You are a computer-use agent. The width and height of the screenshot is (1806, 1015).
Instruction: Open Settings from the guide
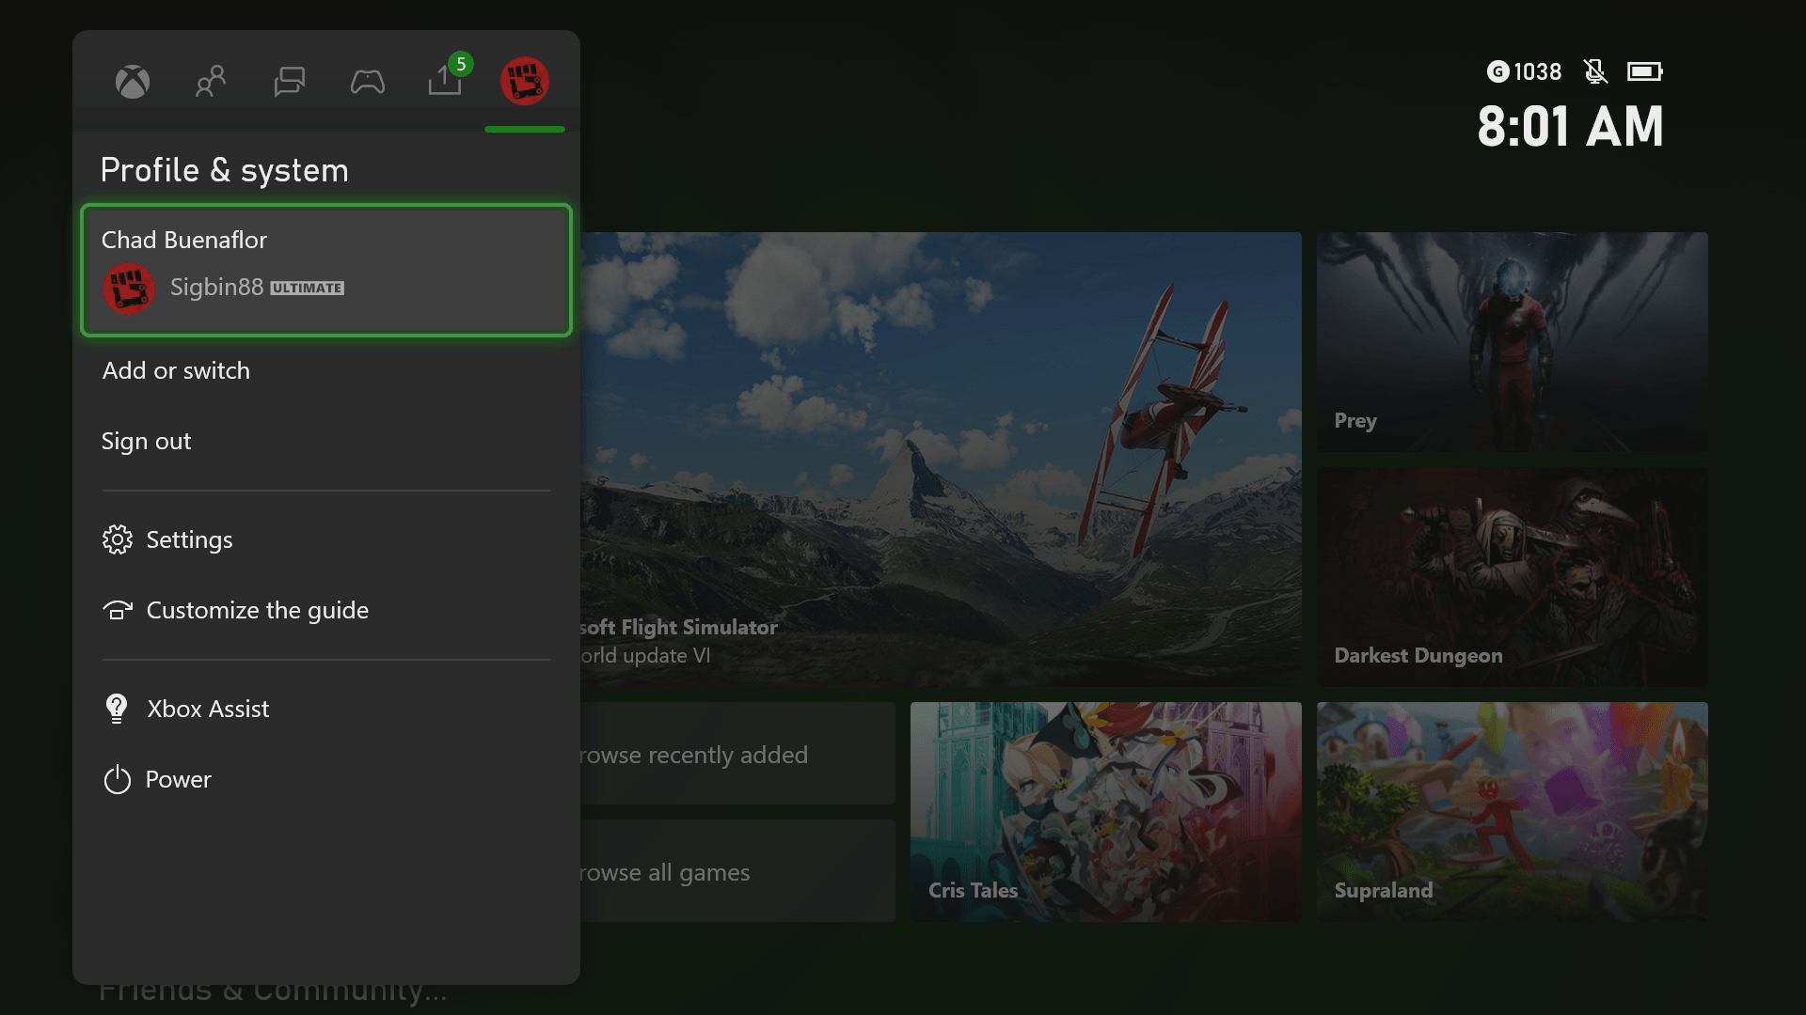coord(189,539)
